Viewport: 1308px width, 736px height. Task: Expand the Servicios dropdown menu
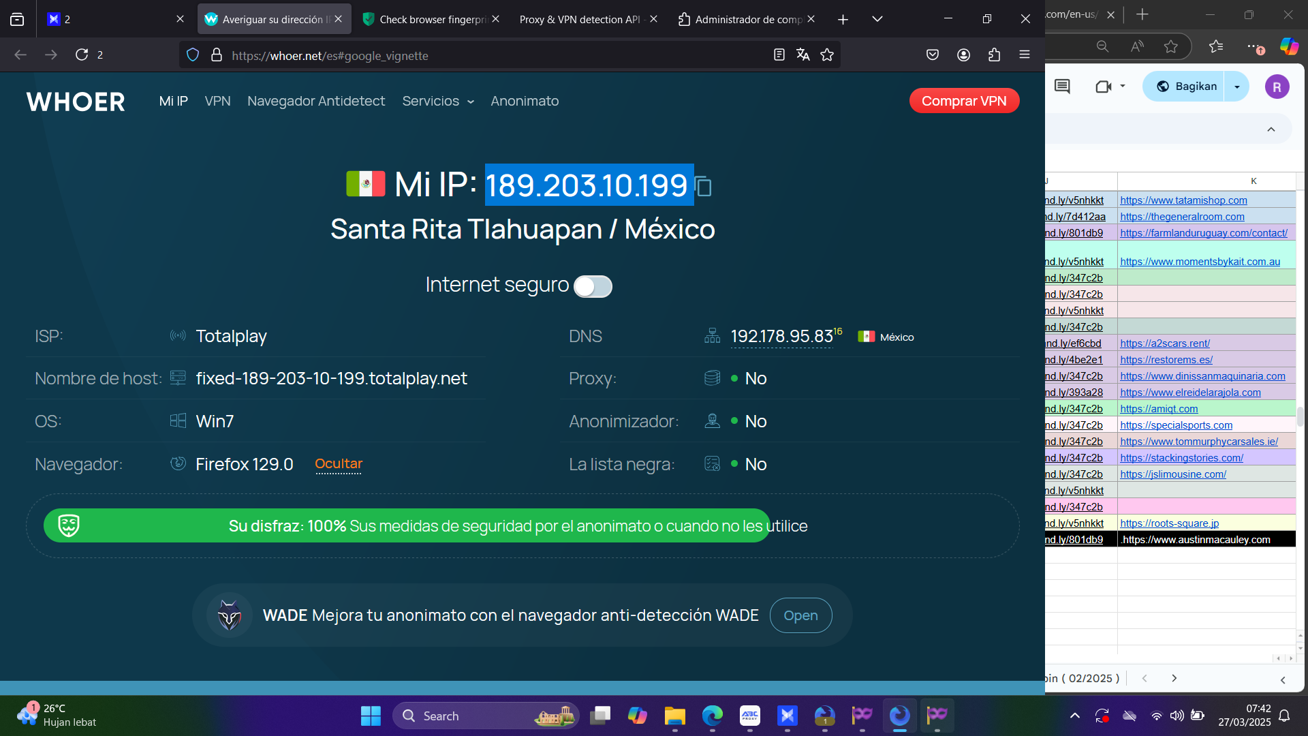[x=438, y=101]
